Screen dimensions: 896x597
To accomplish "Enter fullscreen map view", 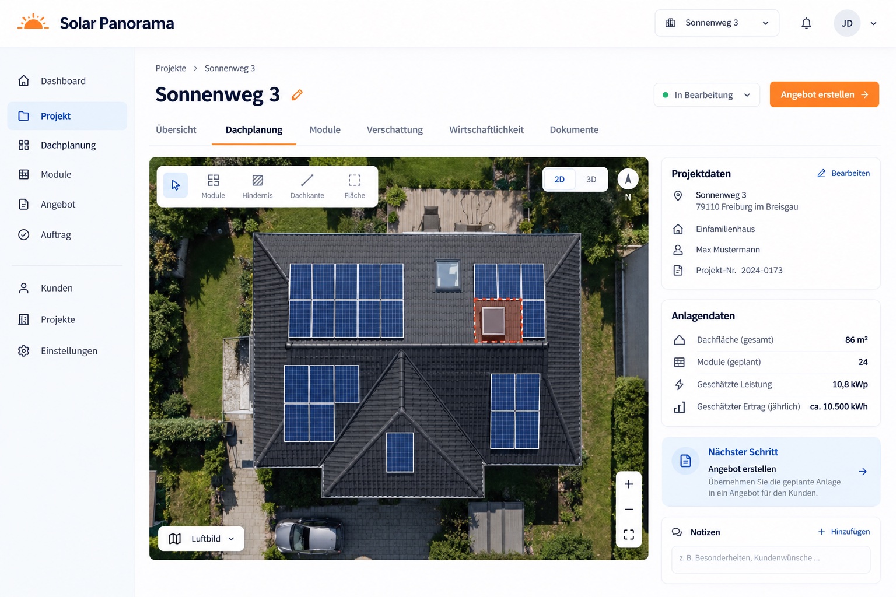I will [x=629, y=535].
